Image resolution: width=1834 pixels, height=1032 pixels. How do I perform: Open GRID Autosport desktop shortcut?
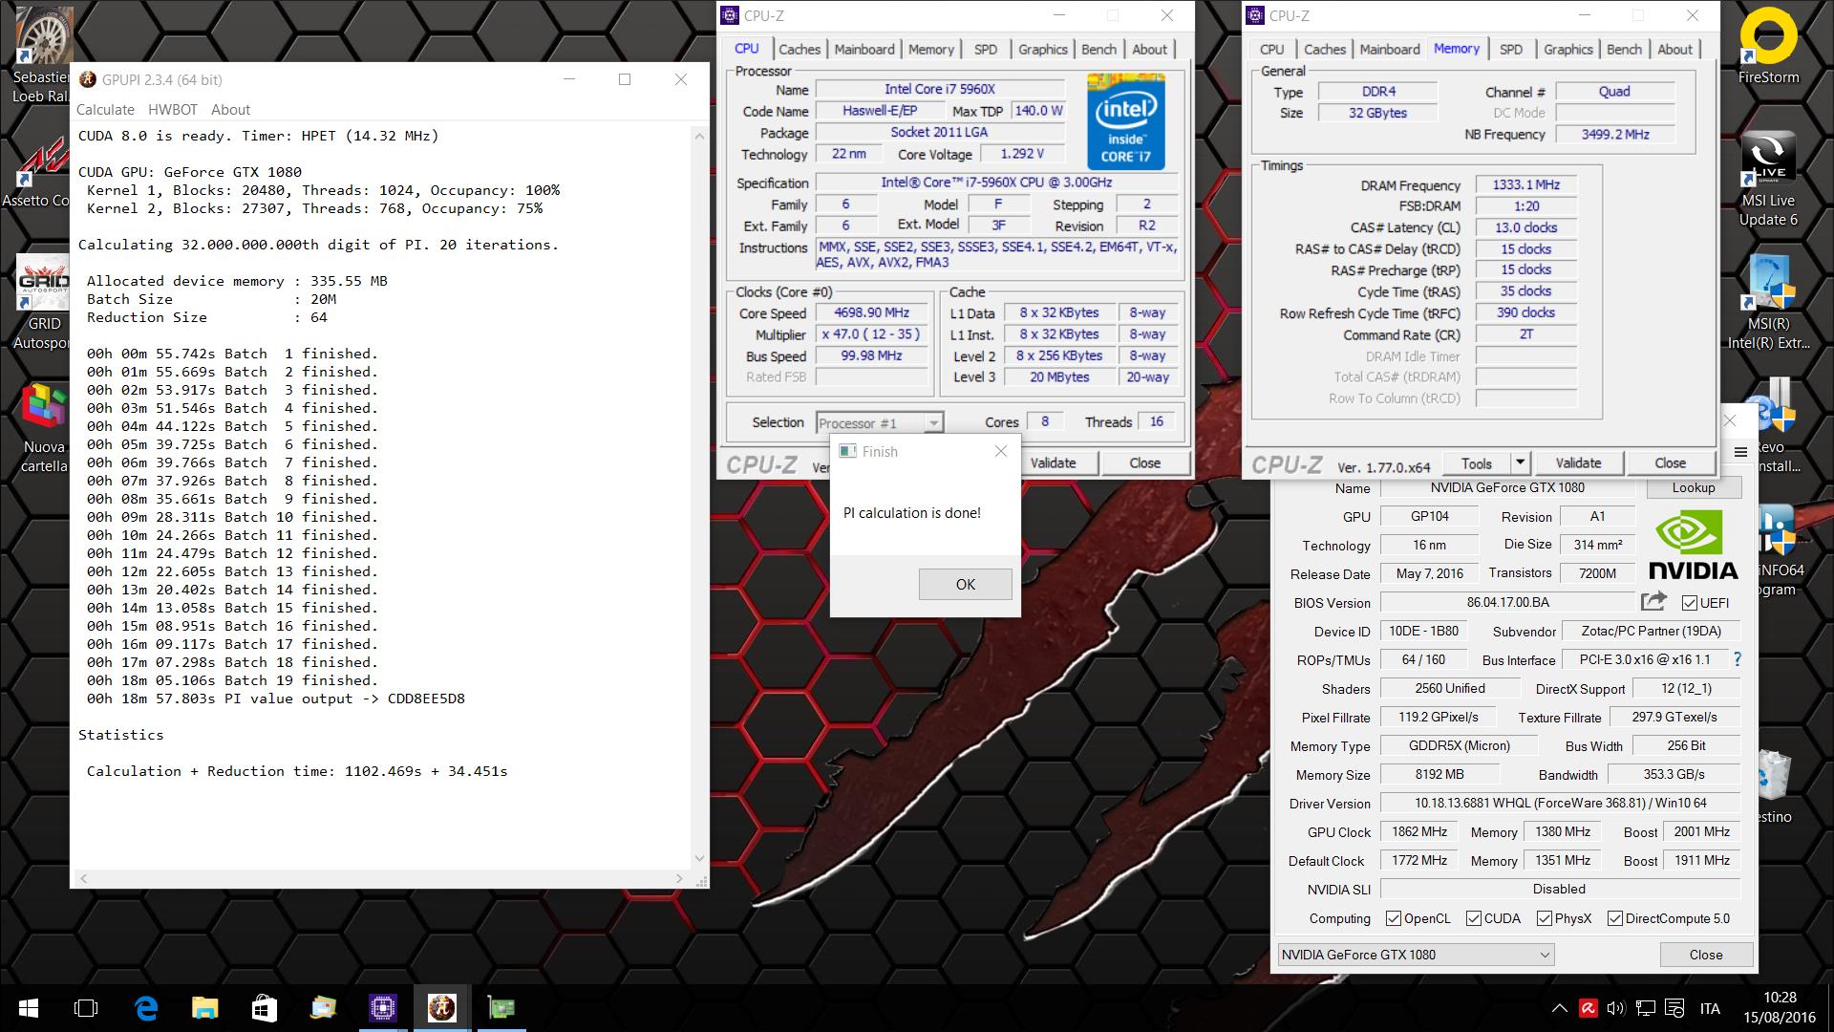44,304
